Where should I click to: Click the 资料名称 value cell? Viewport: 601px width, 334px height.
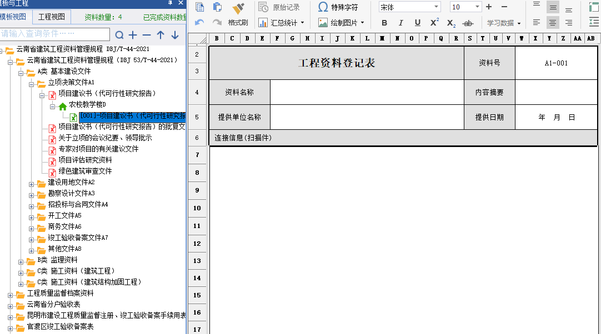(x=367, y=92)
